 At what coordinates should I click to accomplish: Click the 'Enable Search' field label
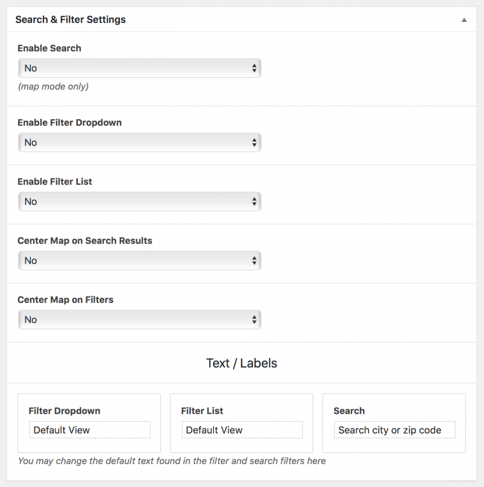[49, 48]
